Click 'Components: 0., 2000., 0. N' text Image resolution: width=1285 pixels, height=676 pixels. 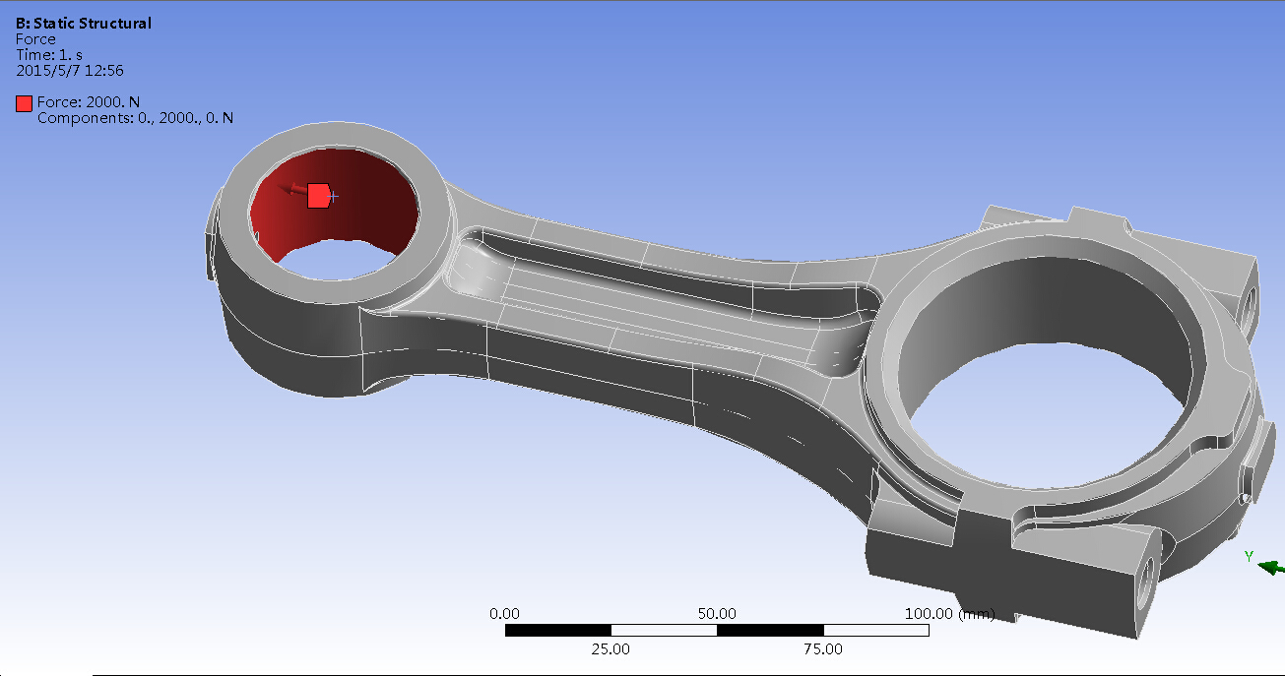tap(135, 118)
